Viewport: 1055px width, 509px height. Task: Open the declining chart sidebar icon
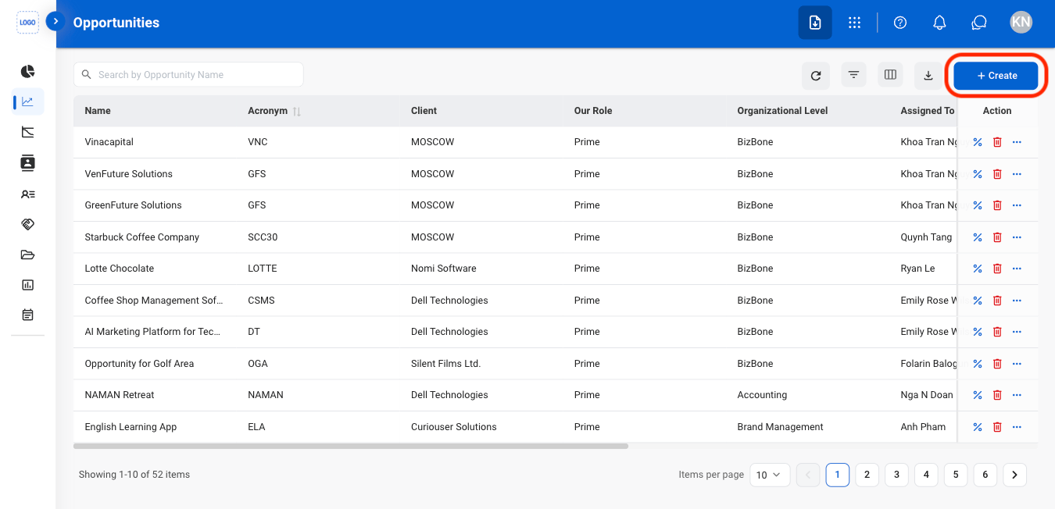point(28,132)
